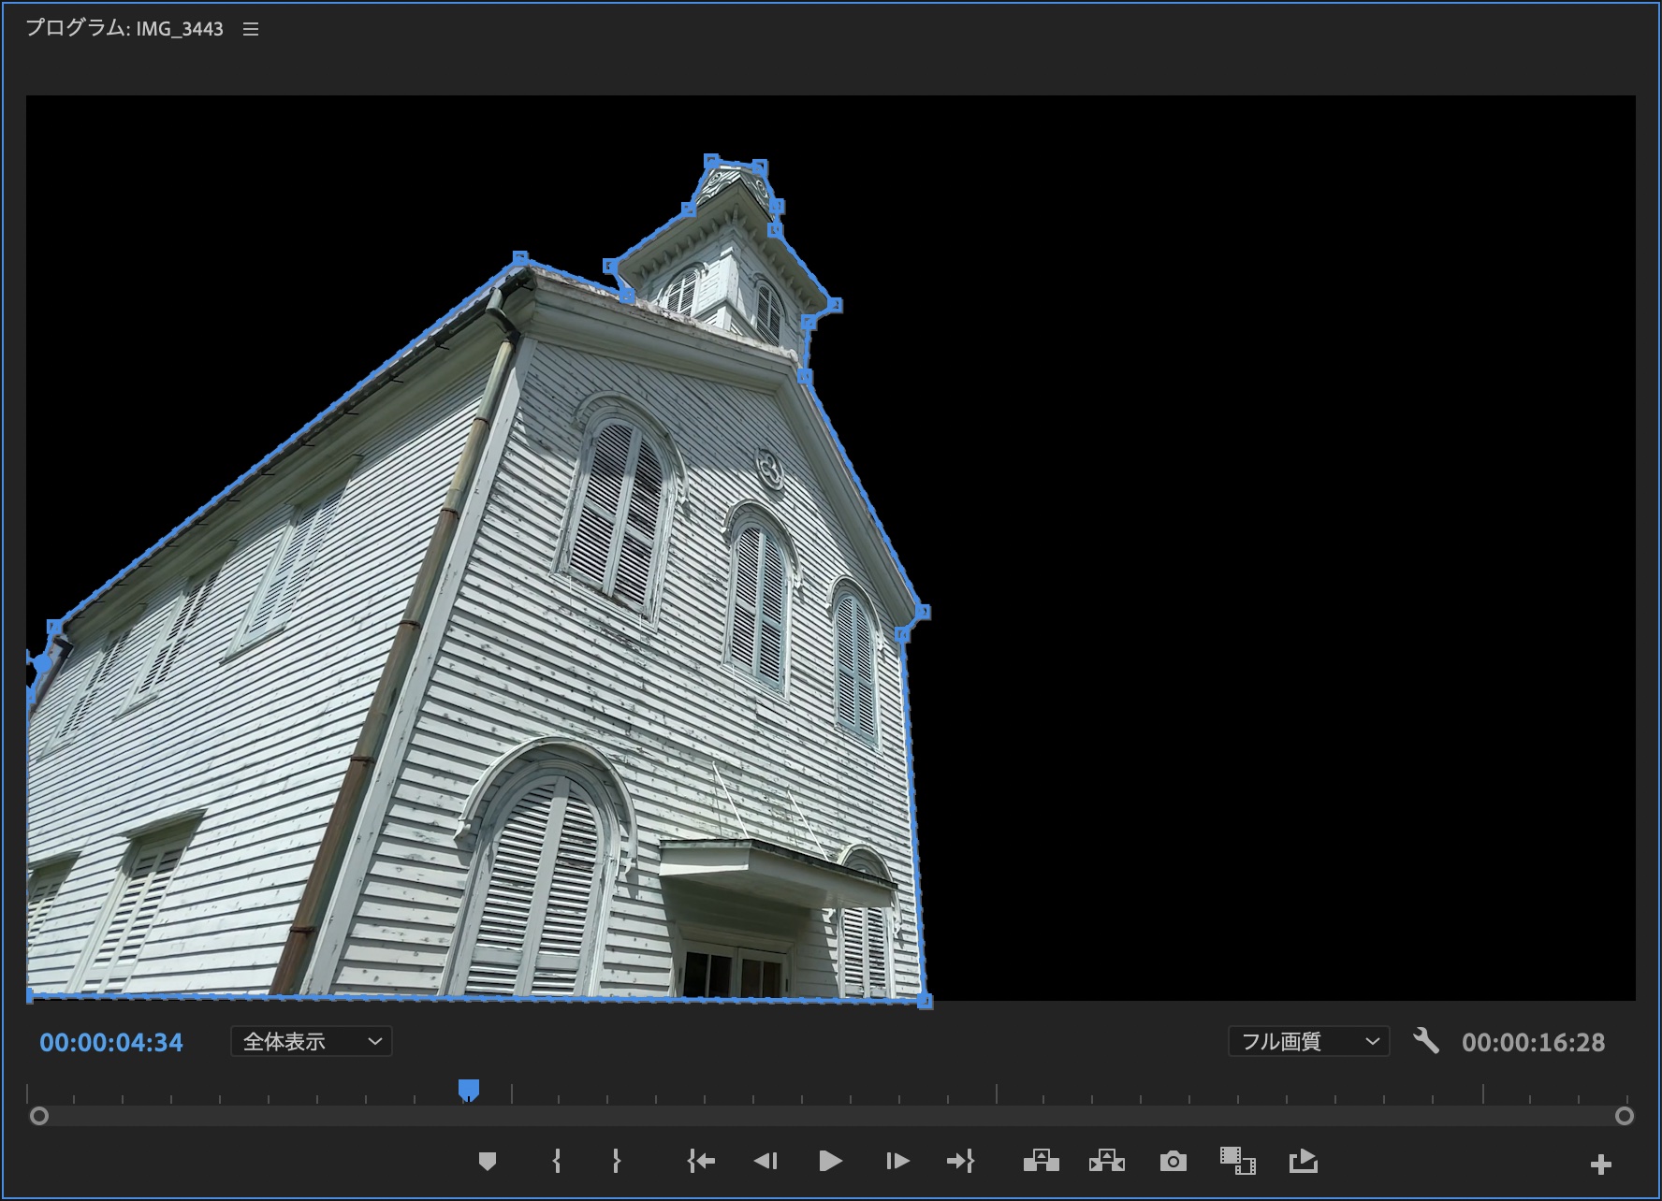Jump to the In point
This screenshot has width=1662, height=1201.
[x=700, y=1162]
